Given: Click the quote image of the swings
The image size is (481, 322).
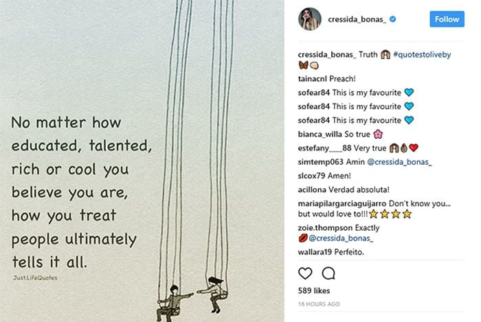Looking at the screenshot, I should click(142, 161).
